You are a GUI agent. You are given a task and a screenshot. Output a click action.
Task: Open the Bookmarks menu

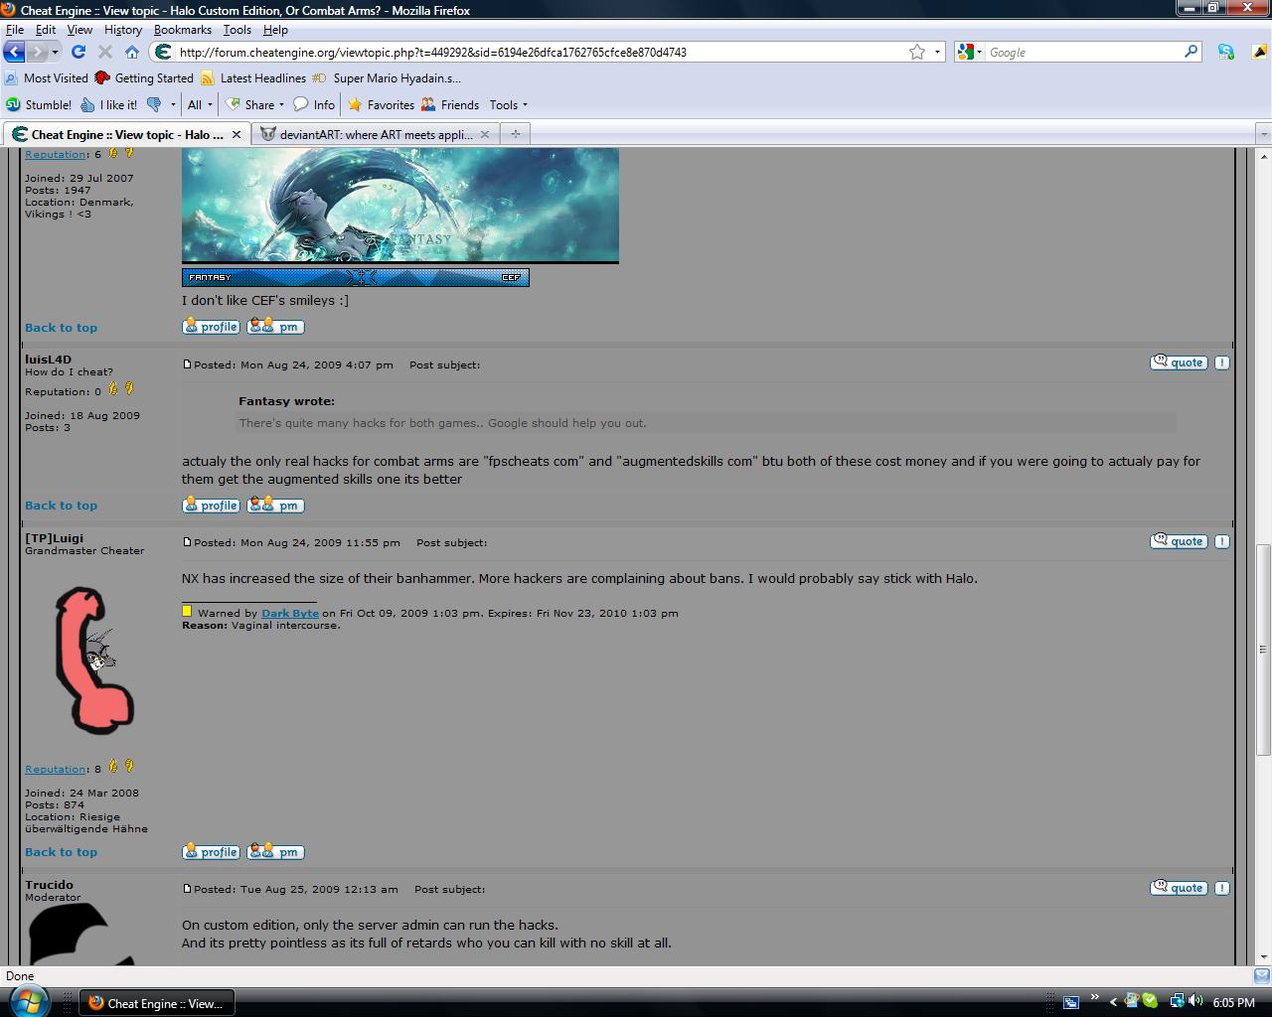[183, 30]
